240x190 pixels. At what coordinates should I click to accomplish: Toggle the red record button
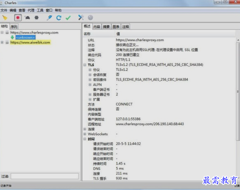point(18,18)
